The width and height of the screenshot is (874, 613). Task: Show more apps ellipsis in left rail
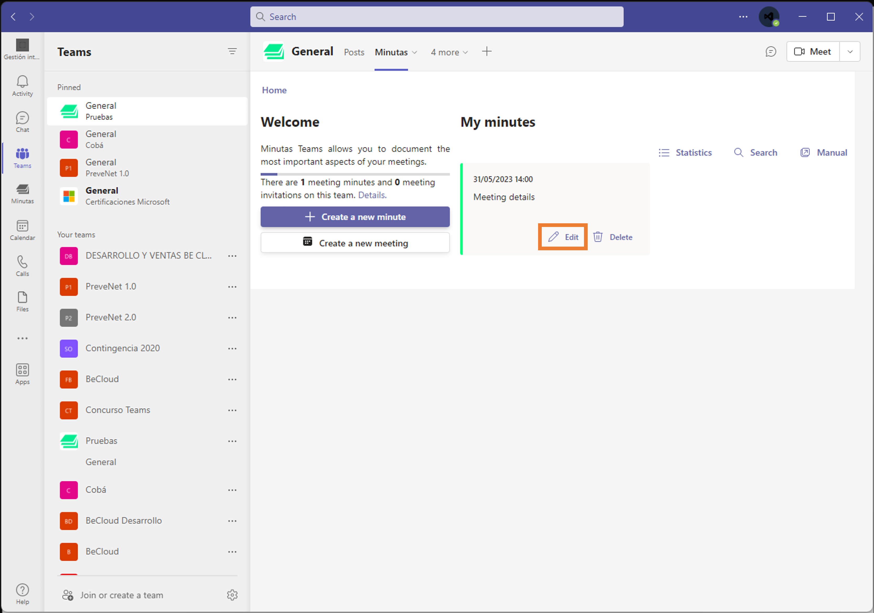tap(22, 338)
